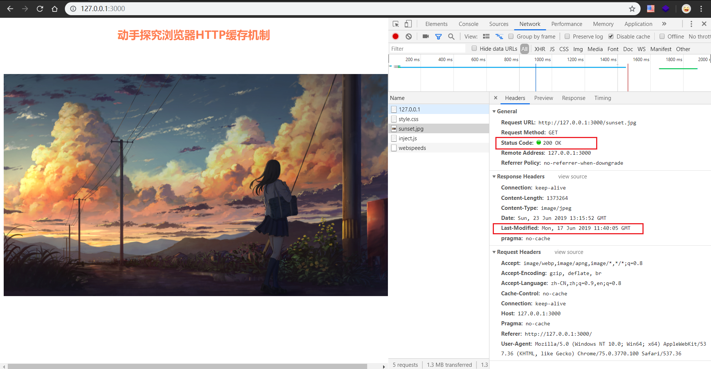
Task: Open the purple cube extension icon
Action: coord(666,9)
